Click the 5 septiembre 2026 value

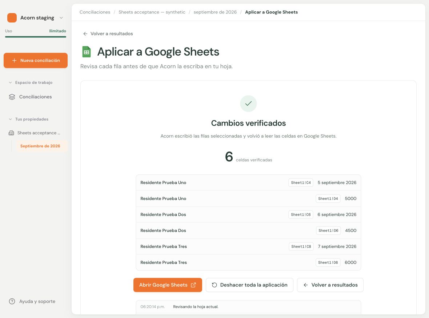[x=337, y=183]
